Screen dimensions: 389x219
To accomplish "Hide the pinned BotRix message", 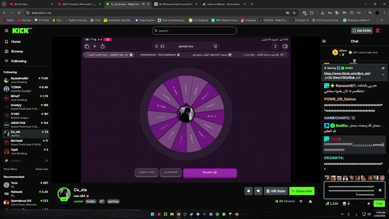I will [x=383, y=68].
